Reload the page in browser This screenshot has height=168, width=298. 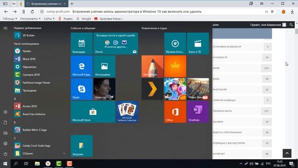click(x=32, y=12)
